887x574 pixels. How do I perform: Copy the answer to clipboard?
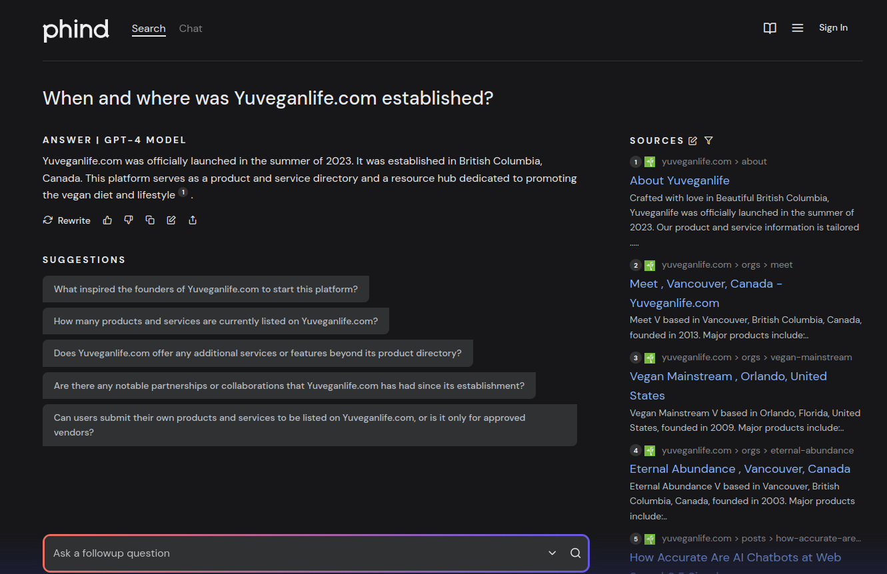tap(150, 220)
